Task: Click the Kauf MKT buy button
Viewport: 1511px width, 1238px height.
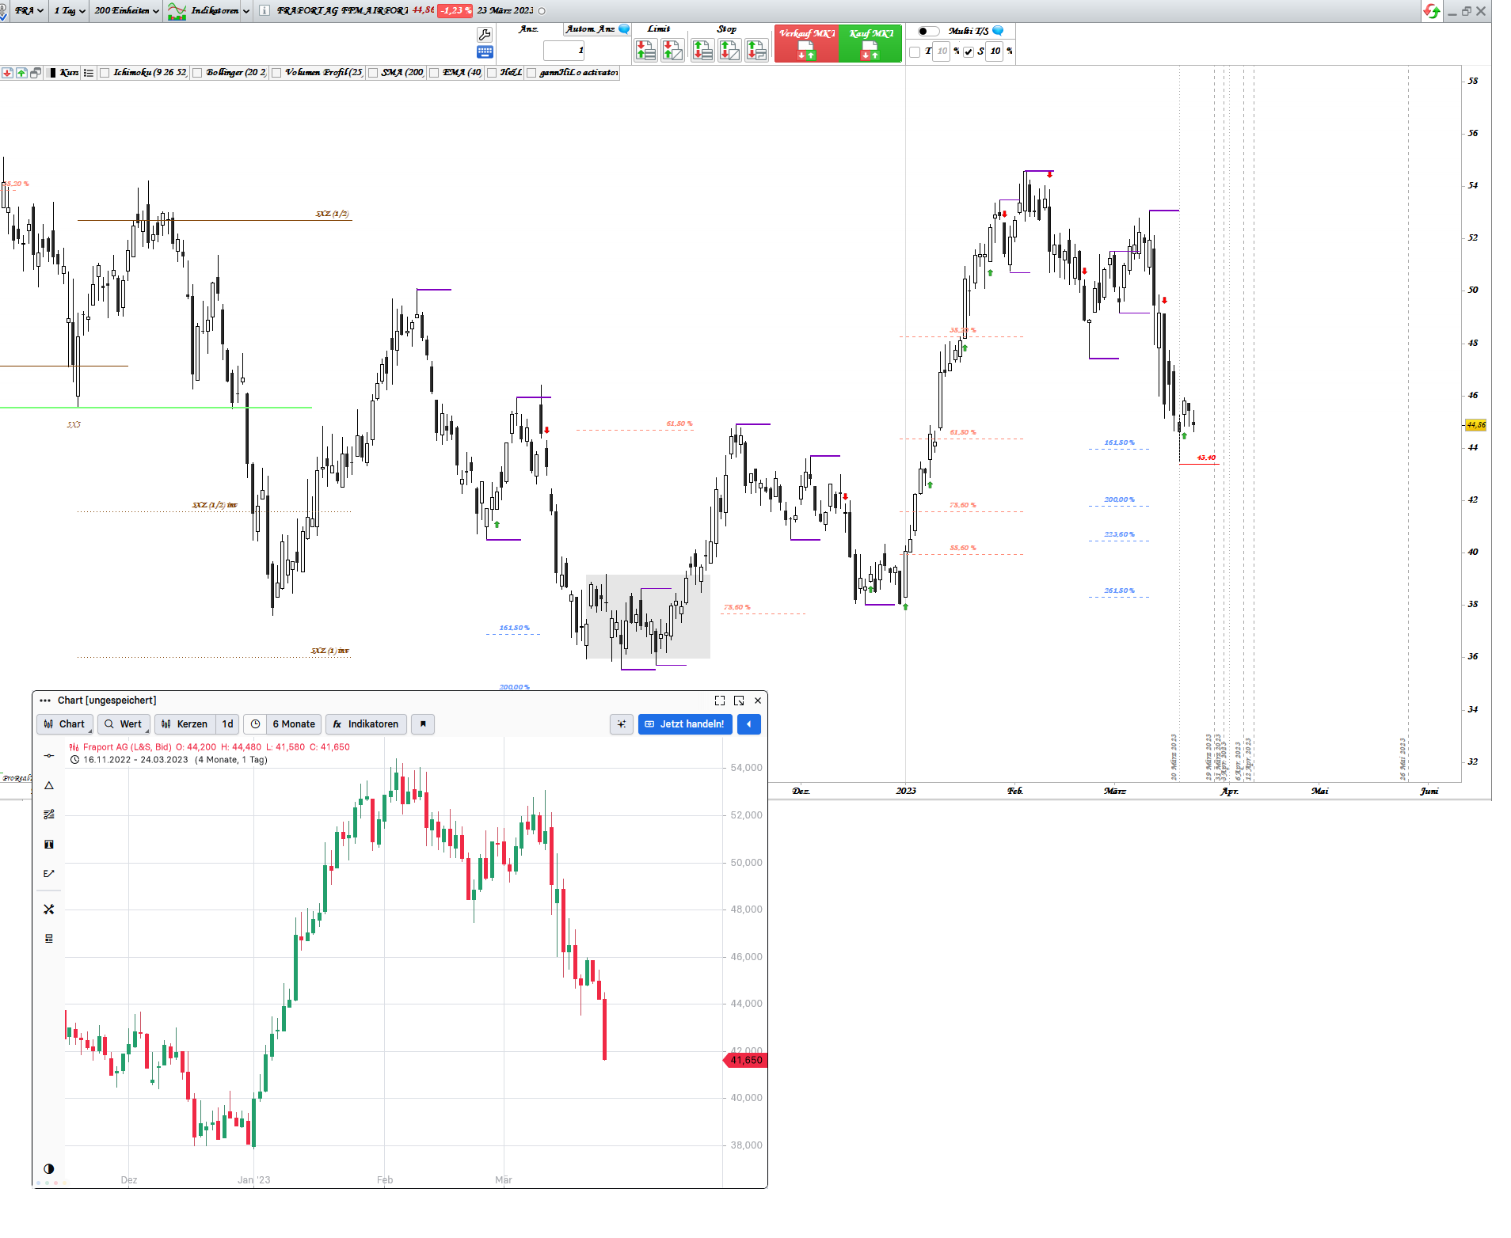Action: (x=870, y=44)
